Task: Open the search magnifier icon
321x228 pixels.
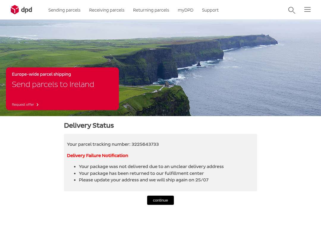Action: (x=292, y=10)
